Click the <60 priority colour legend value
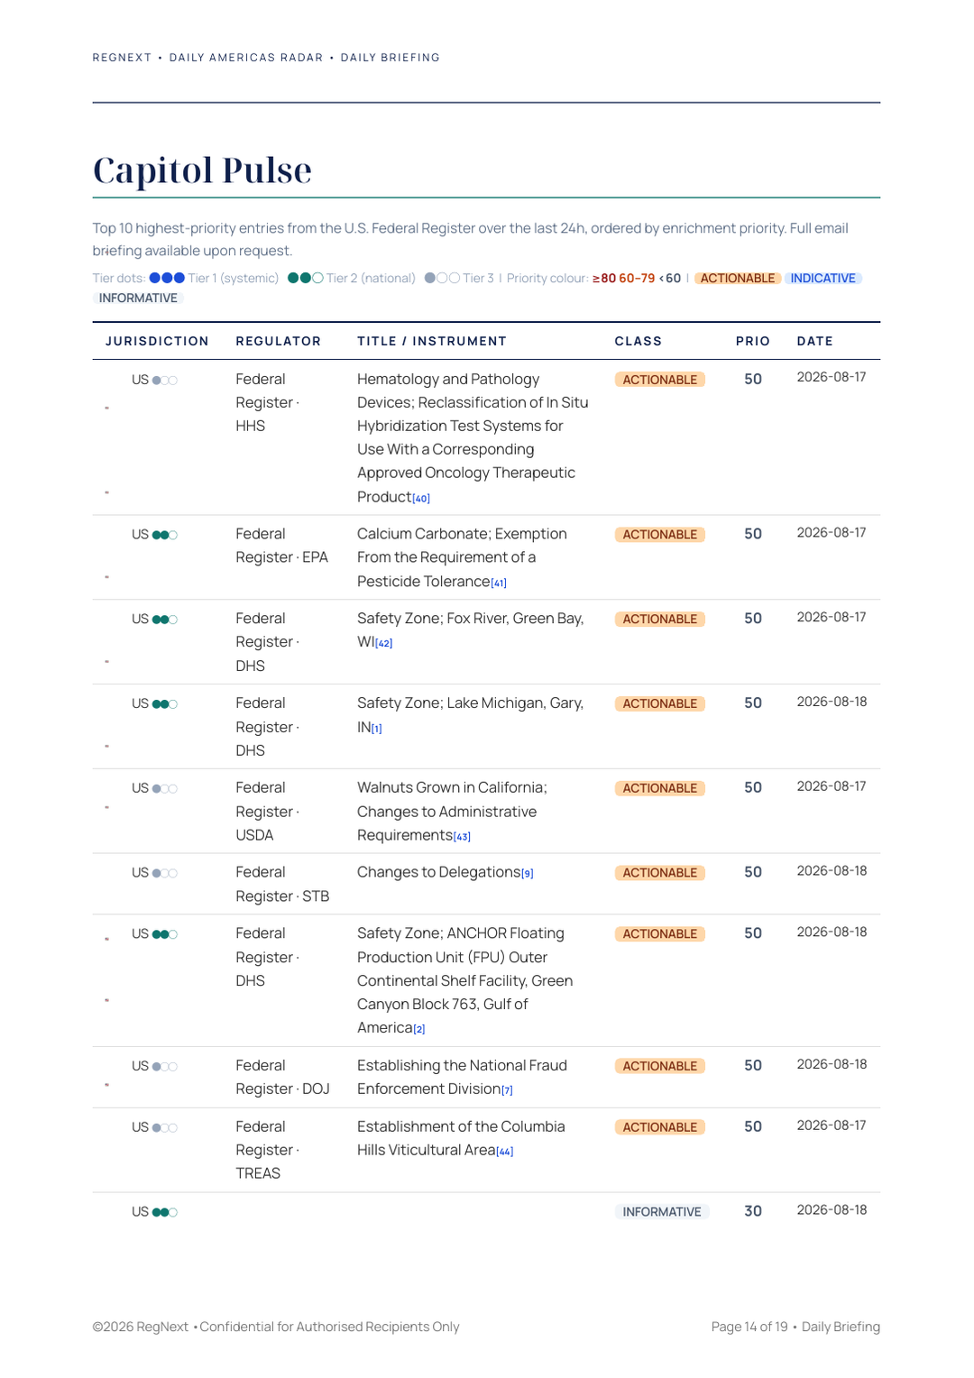 tap(670, 279)
